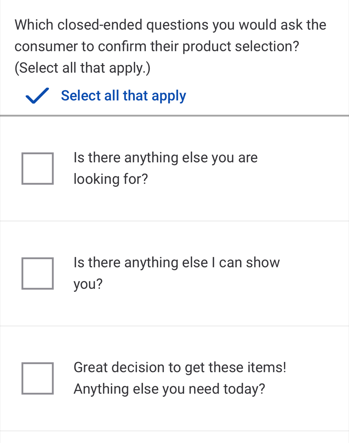Click the word 'apply' in the blue label

tap(169, 96)
